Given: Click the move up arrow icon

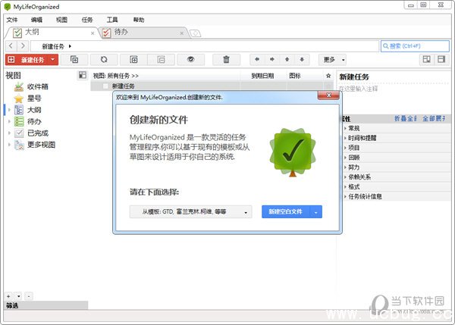Looking at the screenshot, I should click(287, 59).
